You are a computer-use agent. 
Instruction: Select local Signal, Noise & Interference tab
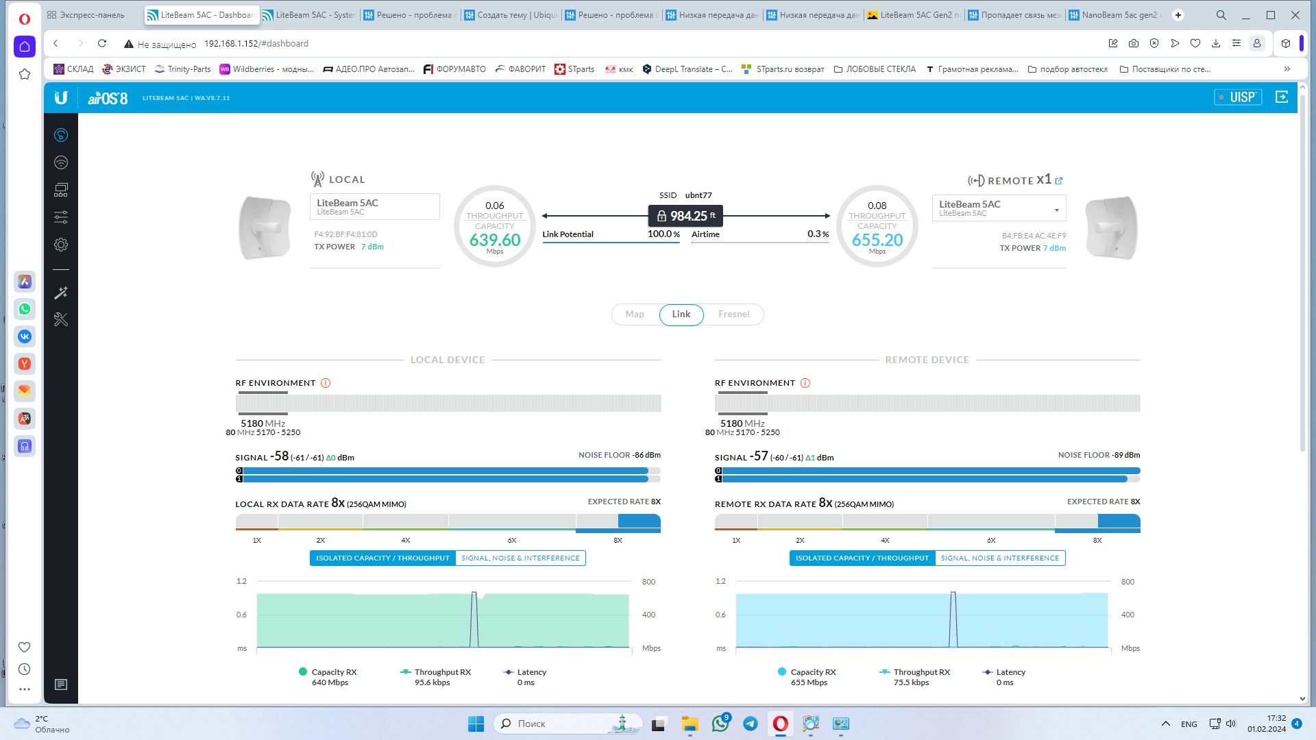click(520, 558)
